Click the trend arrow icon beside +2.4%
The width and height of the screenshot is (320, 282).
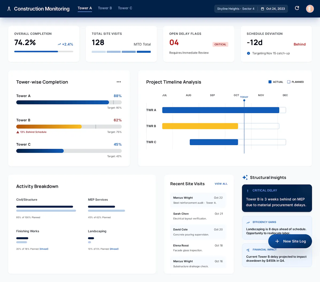coord(59,44)
